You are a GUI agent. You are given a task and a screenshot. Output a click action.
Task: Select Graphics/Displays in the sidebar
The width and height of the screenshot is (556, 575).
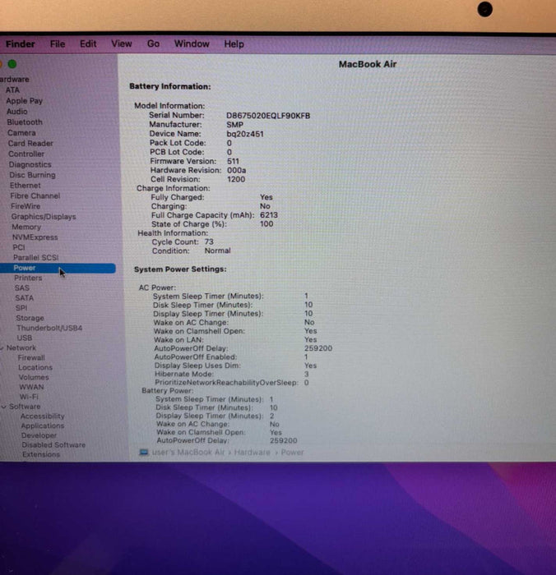[44, 216]
